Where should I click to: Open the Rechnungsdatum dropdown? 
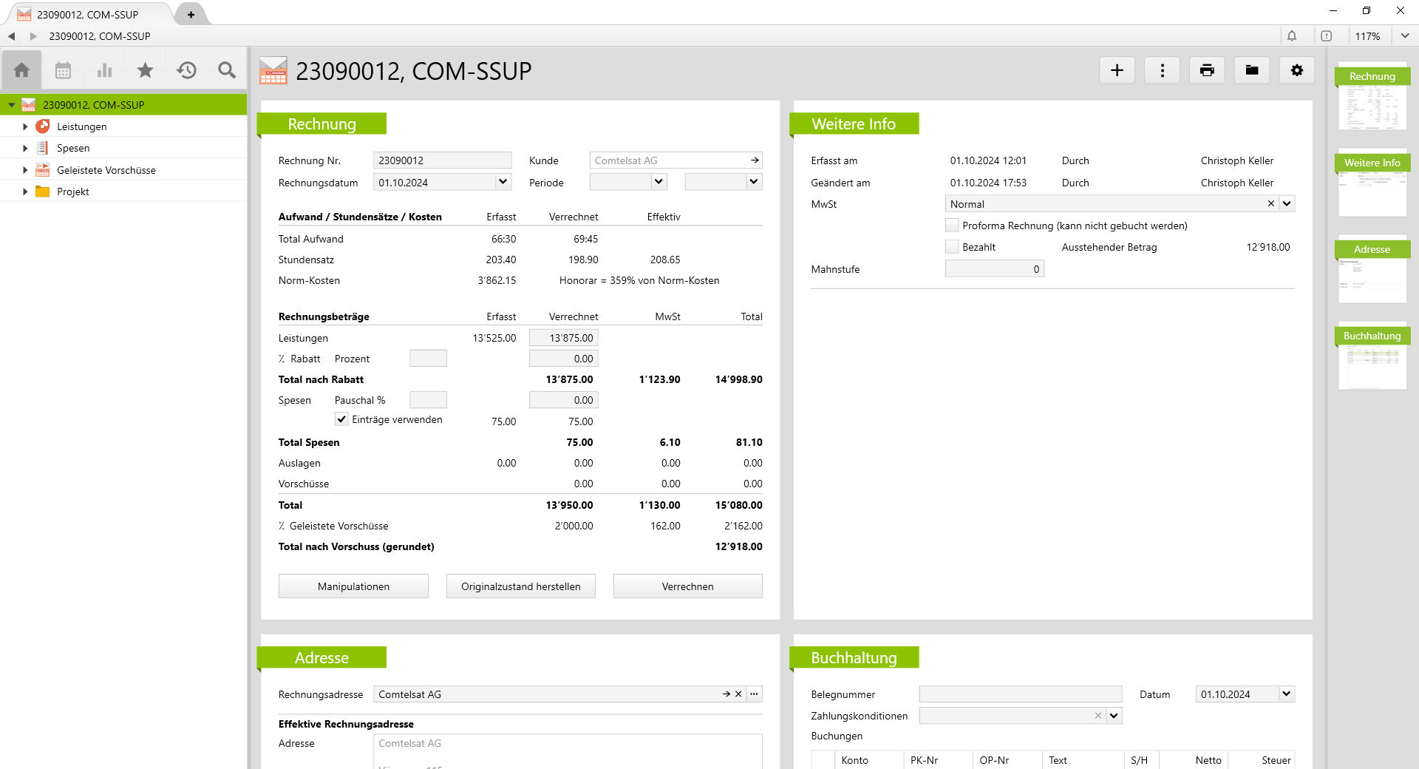tap(503, 182)
